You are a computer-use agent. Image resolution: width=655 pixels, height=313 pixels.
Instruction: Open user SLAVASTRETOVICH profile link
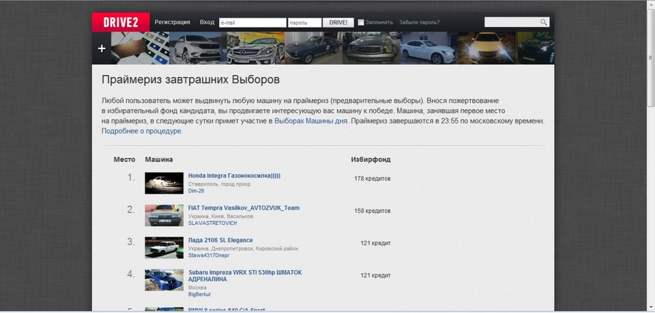[x=213, y=223]
